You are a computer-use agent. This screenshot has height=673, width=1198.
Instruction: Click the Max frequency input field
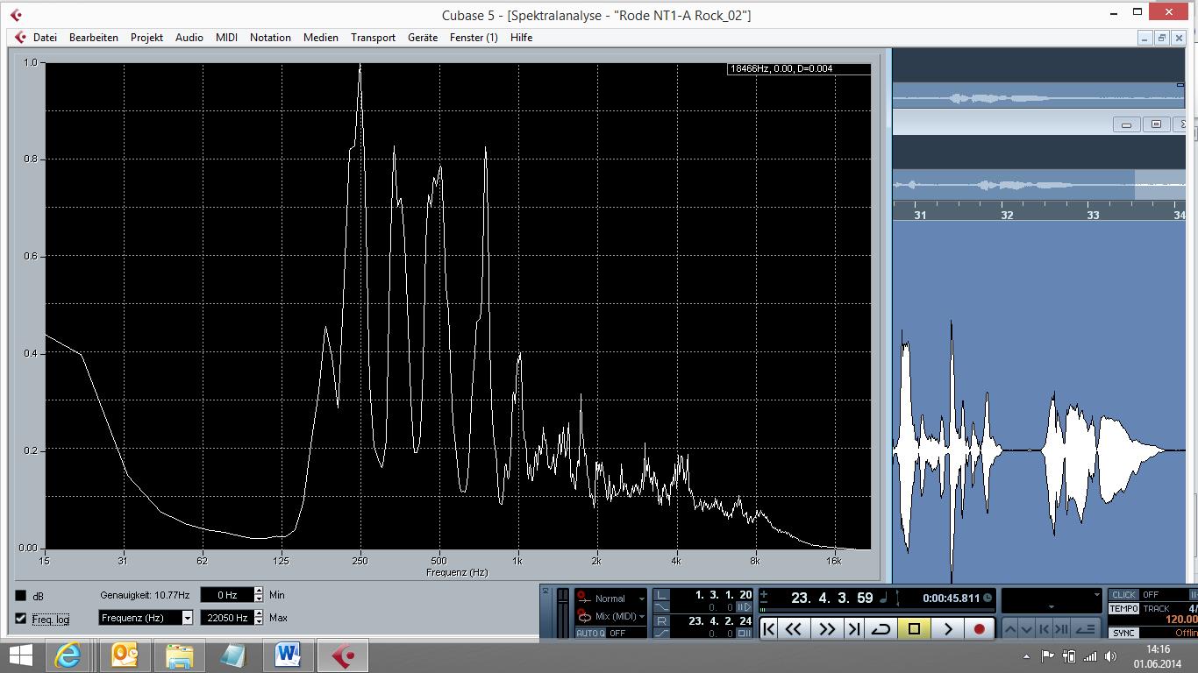click(x=227, y=618)
